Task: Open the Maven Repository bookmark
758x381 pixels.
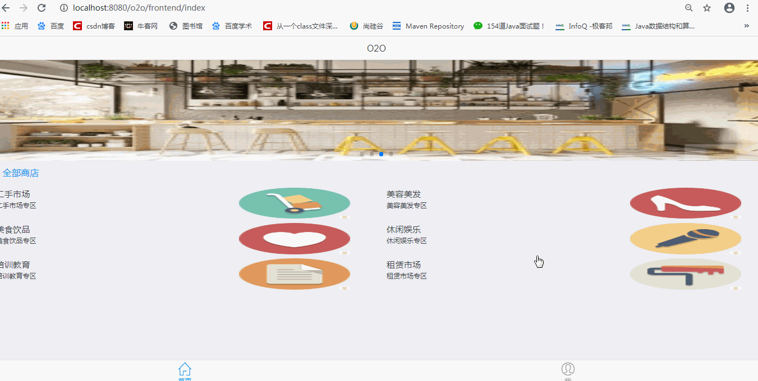Action: [x=428, y=25]
